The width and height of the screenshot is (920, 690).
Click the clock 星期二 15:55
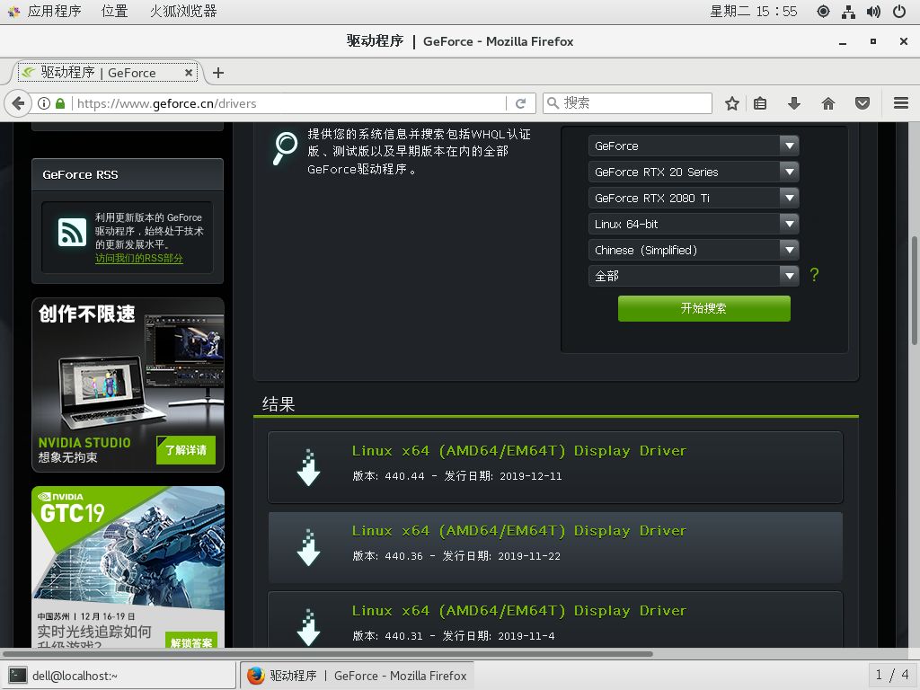pyautogui.click(x=754, y=11)
